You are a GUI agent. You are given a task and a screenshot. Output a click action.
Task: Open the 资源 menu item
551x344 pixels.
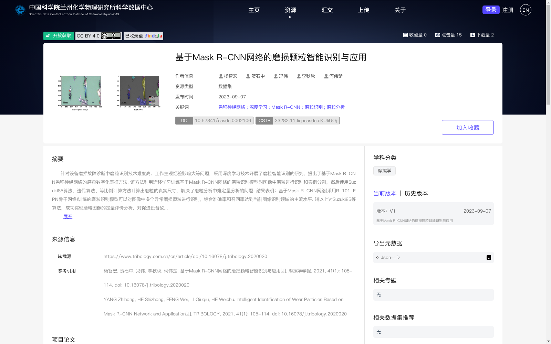point(290,10)
